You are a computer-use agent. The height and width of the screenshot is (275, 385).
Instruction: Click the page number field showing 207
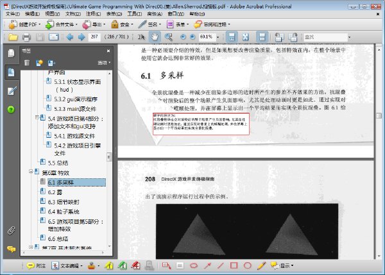pyautogui.click(x=94, y=37)
